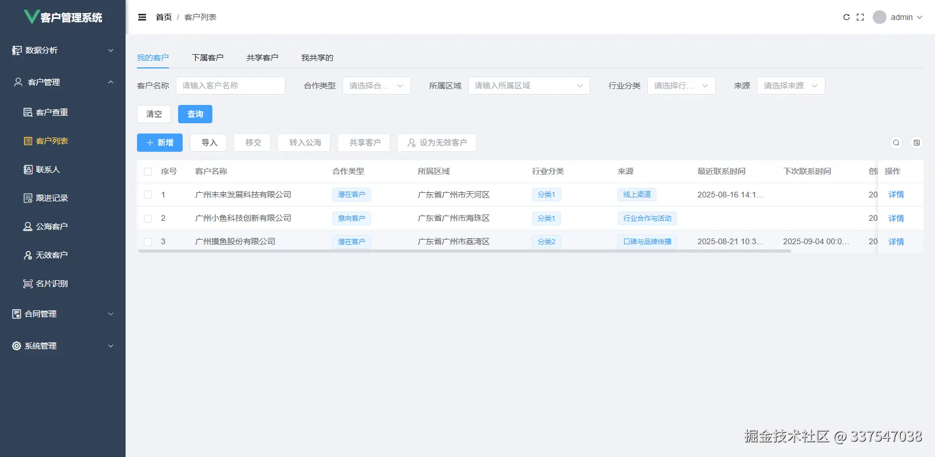Collapse the 客户管理 menu chevron
This screenshot has width=935, height=457.
click(111, 82)
